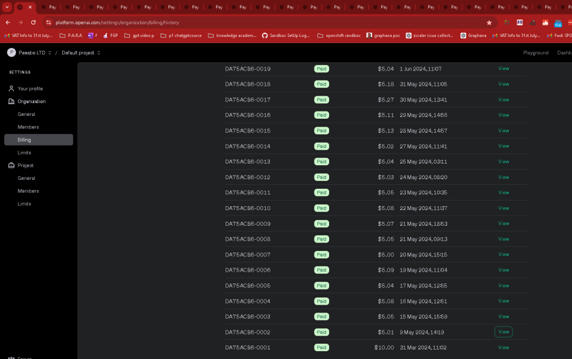View invoice DA75ACB6-0003
Screen dimensions: 572x359
pyautogui.click(x=503, y=316)
